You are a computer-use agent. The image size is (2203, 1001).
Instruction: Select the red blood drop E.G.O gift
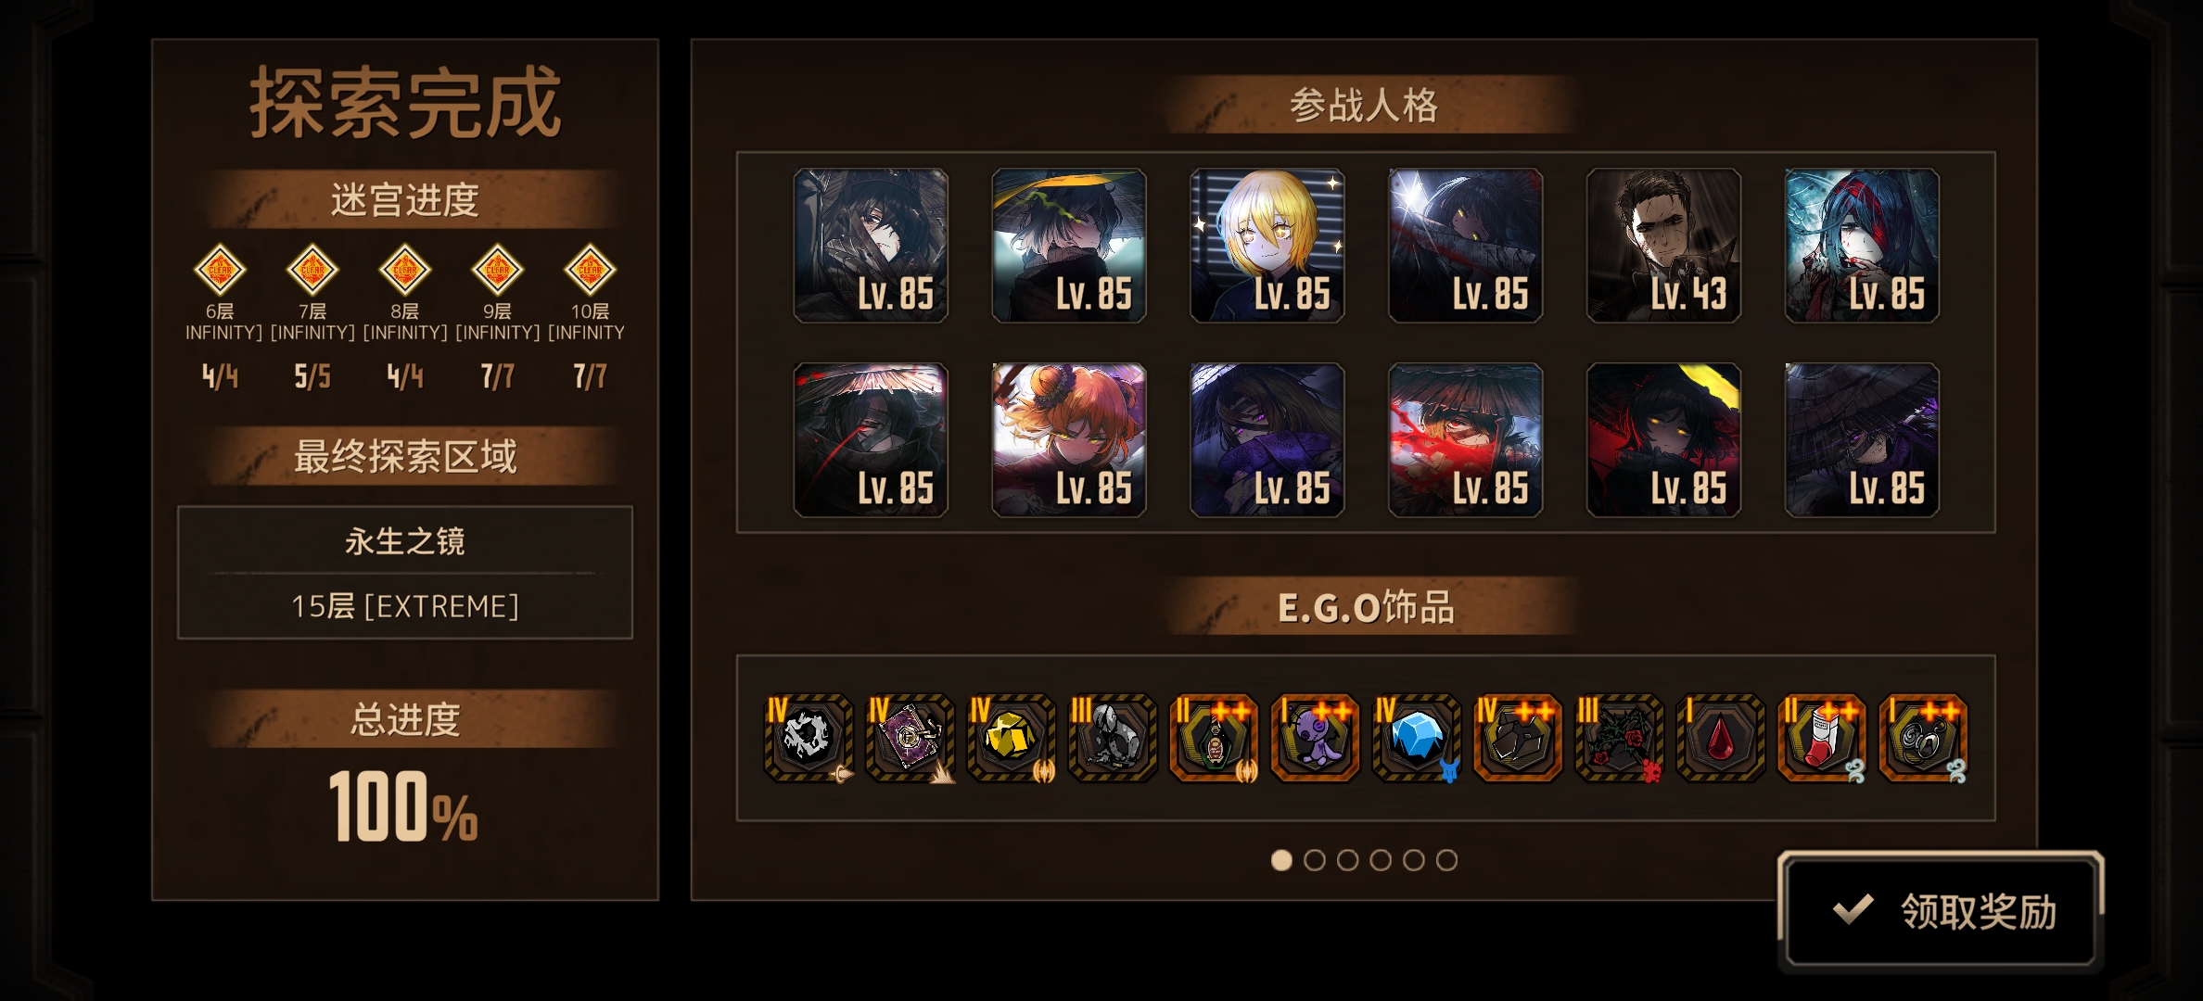(x=1721, y=738)
